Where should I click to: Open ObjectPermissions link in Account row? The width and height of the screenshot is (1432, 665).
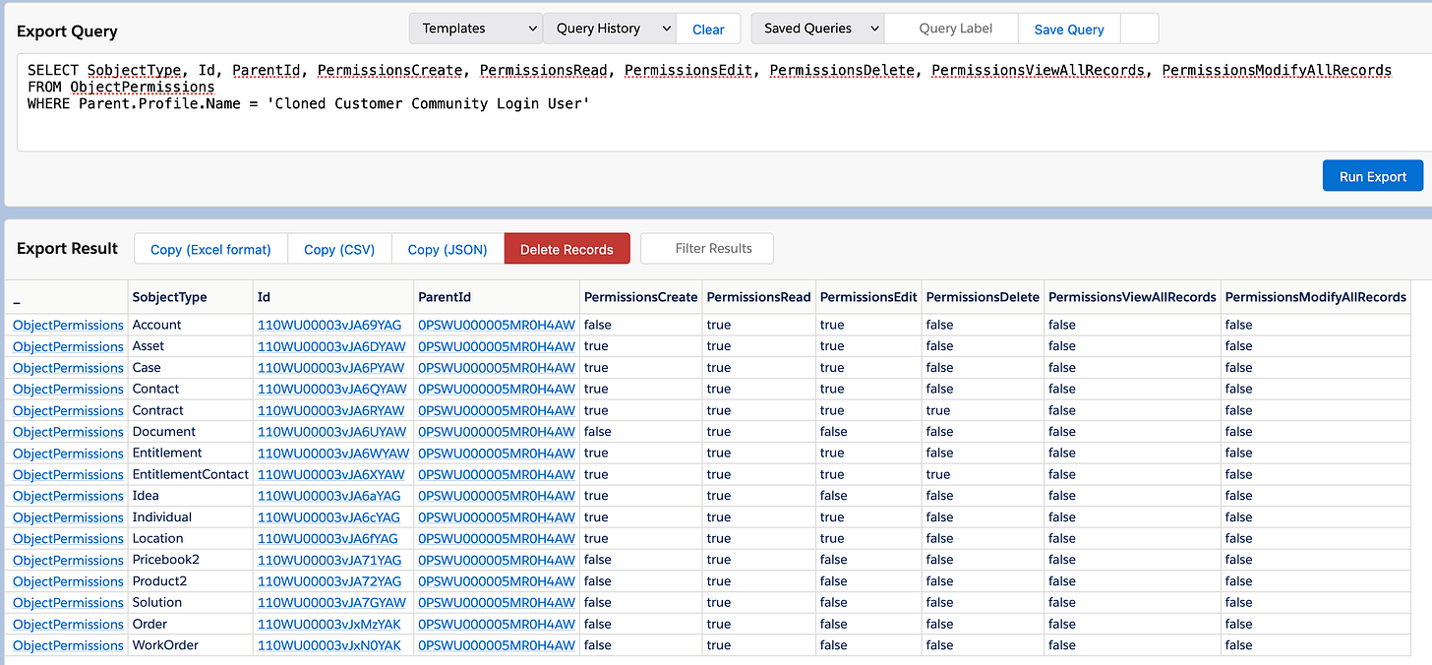68,325
